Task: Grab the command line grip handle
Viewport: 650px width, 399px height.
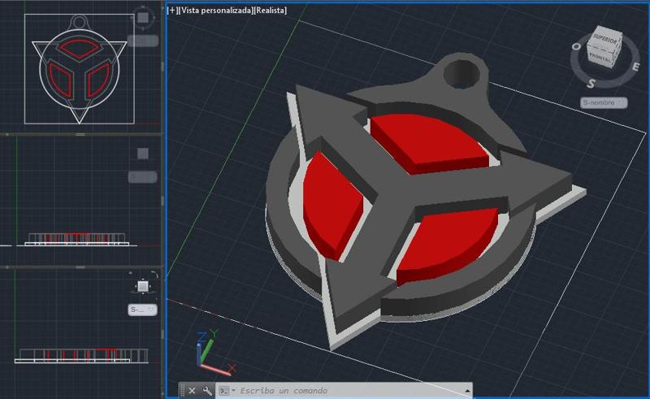Action: [182, 391]
